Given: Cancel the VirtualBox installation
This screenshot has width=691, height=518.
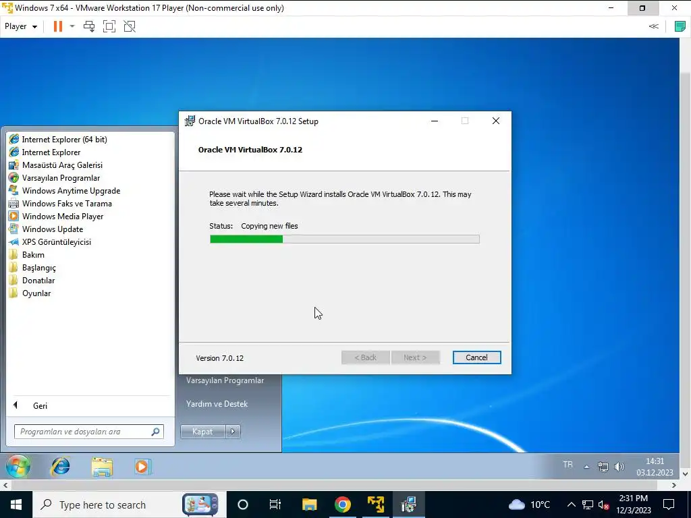Looking at the screenshot, I should coord(476,357).
